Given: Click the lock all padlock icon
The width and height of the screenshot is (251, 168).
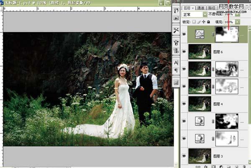Looking at the screenshot, I should [209, 22].
